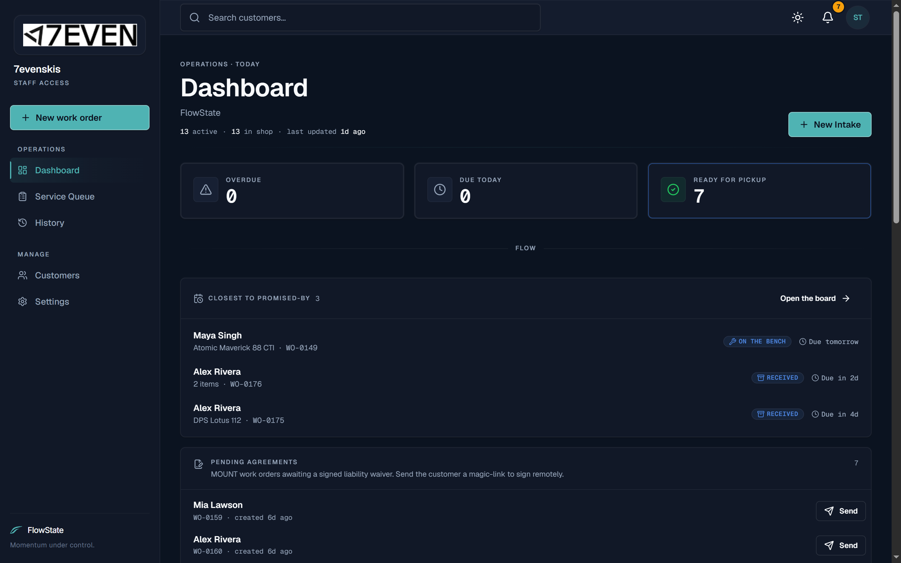Click the notification count badge 7
901x563 pixels.
click(x=838, y=7)
